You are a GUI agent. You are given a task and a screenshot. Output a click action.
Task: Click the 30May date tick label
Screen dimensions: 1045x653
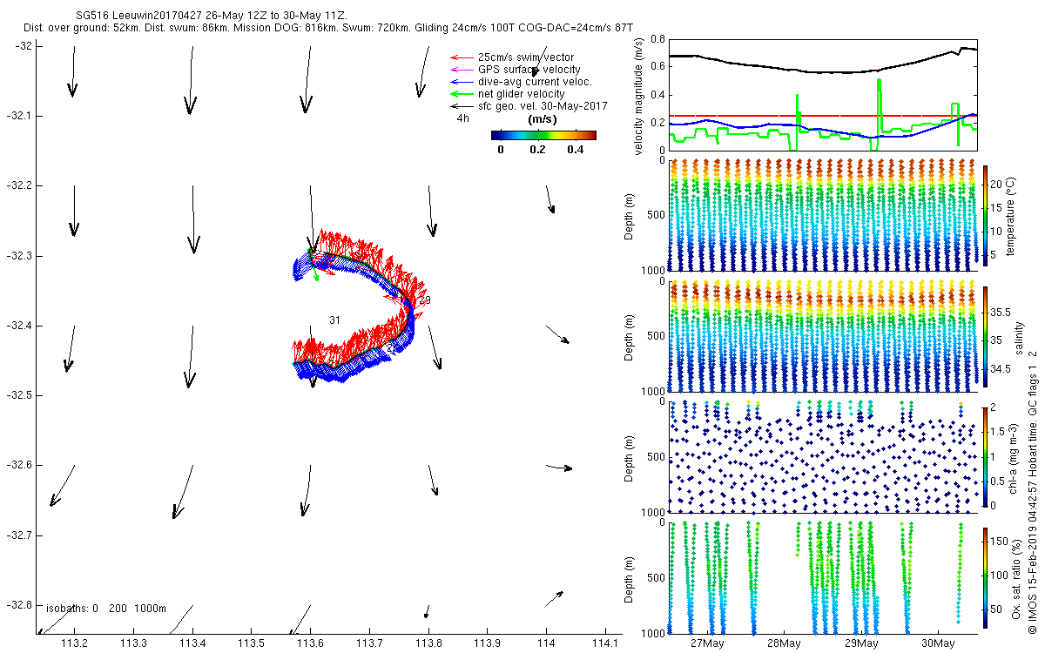[x=937, y=643]
